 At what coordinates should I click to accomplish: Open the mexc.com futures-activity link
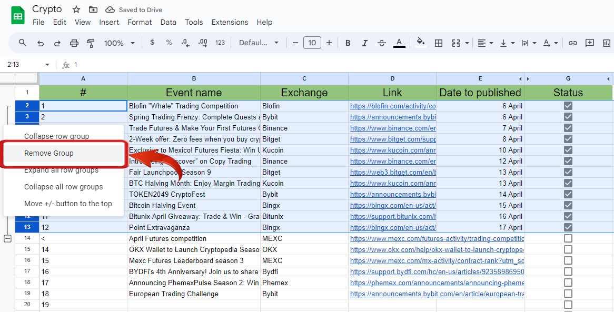[x=437, y=238]
